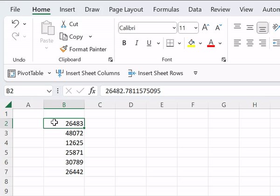This screenshot has height=196, width=280.
Task: Click the Select All triangle corner
Action: (x=8, y=105)
